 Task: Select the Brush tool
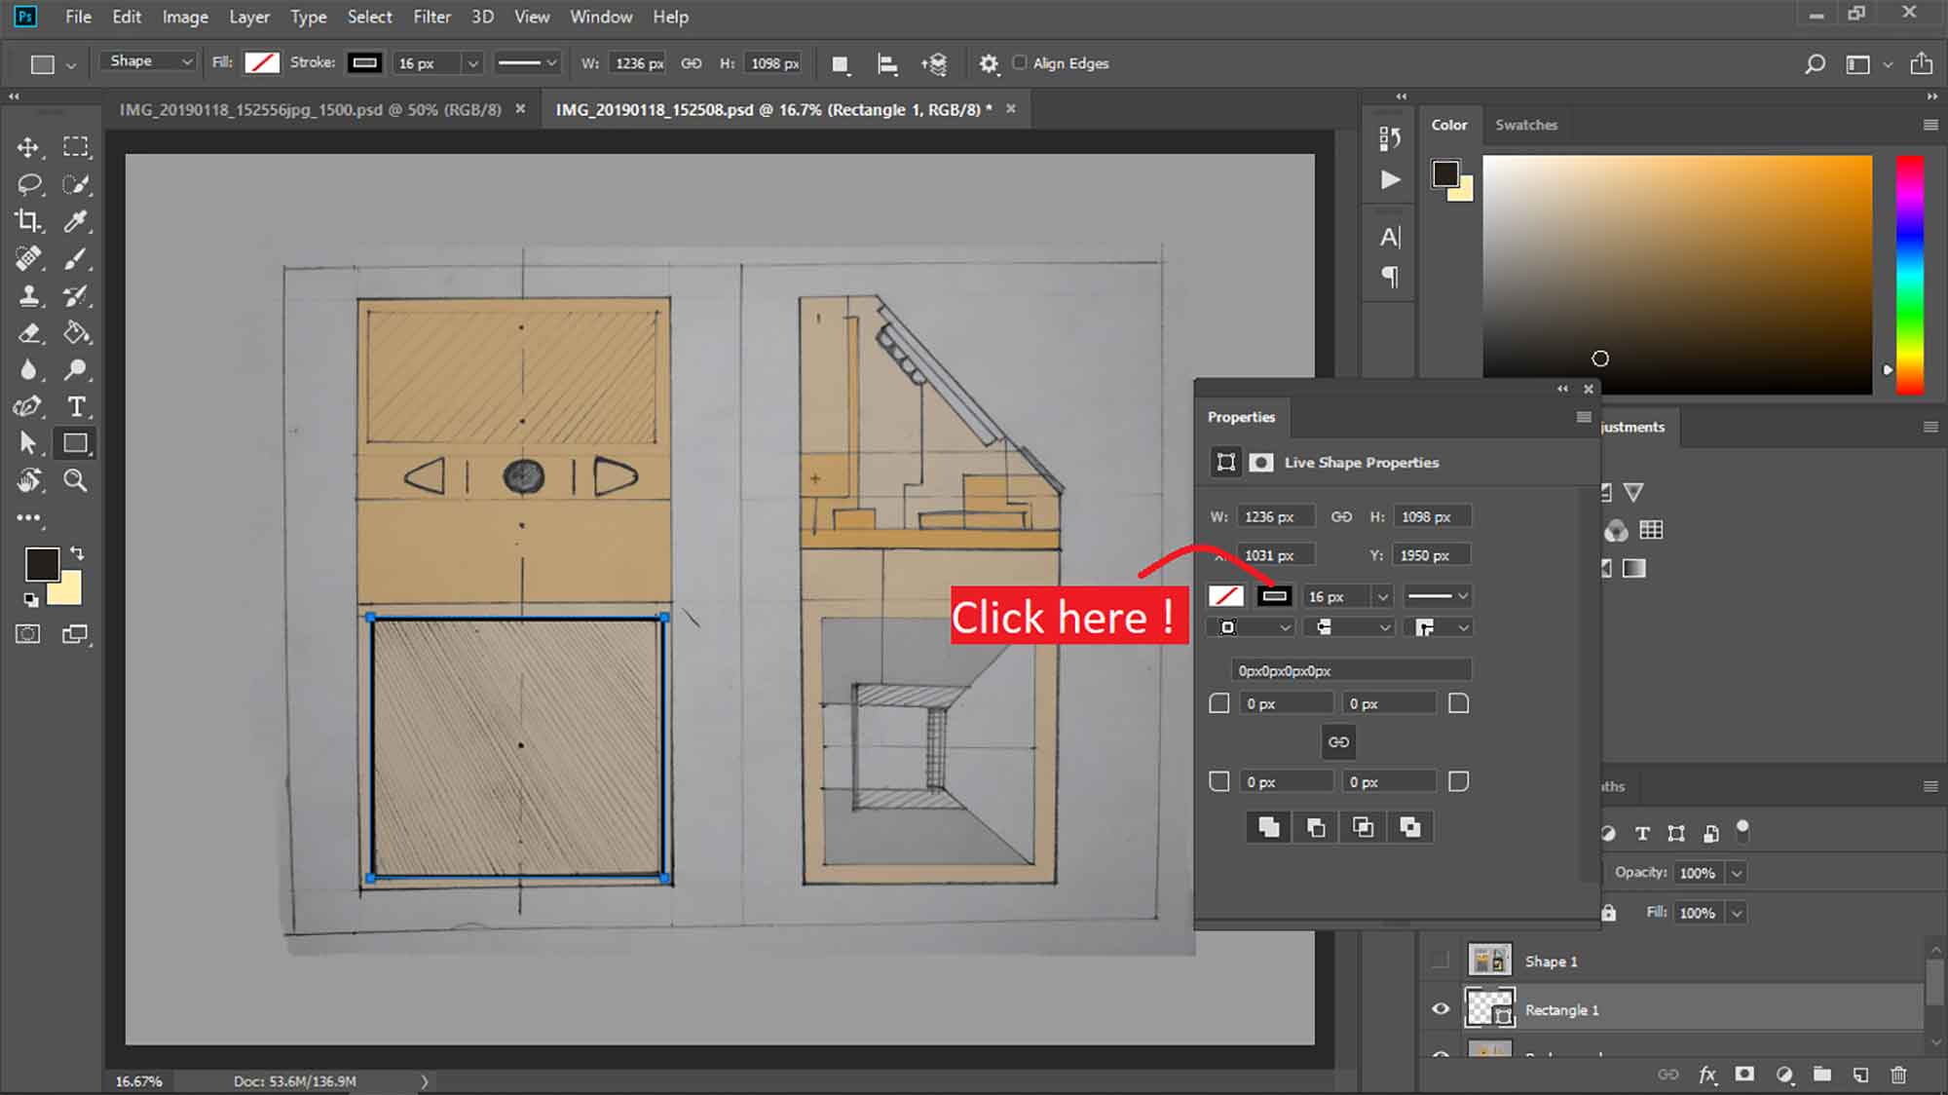pos(76,258)
